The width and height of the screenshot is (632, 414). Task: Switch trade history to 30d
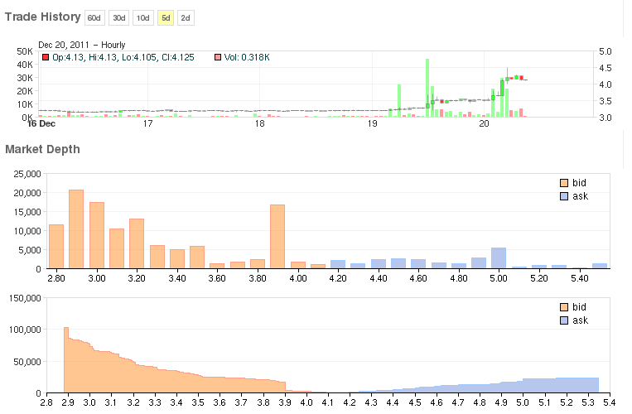[x=118, y=17]
